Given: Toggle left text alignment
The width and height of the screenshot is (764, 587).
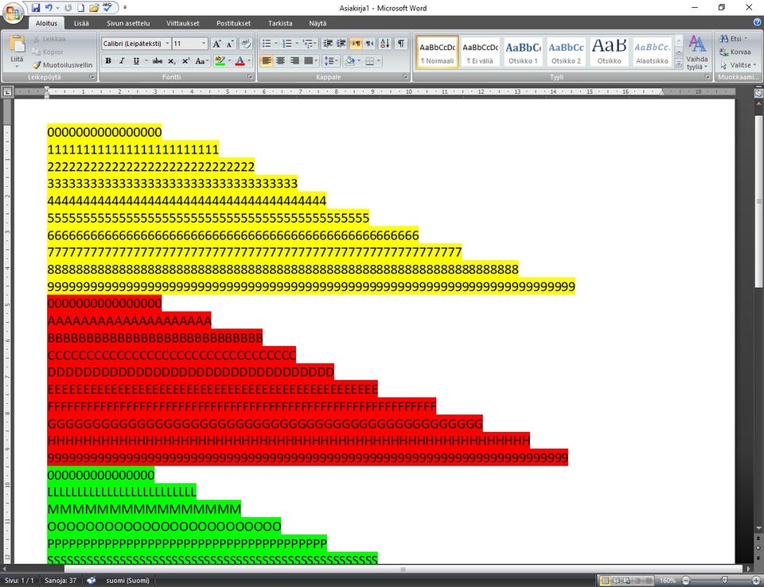Looking at the screenshot, I should [267, 61].
